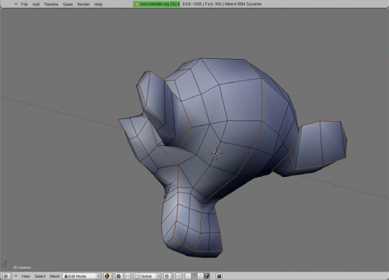Click the render preview icon in header

tap(219, 276)
